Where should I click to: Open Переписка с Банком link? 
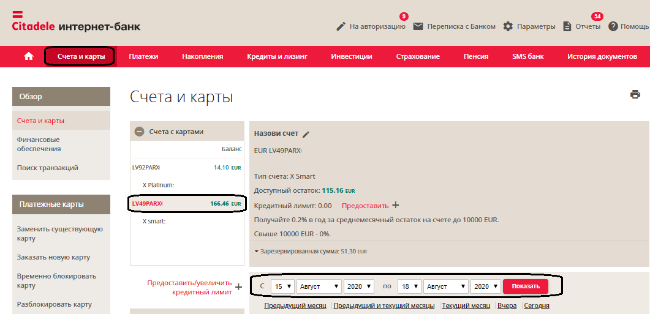461,26
